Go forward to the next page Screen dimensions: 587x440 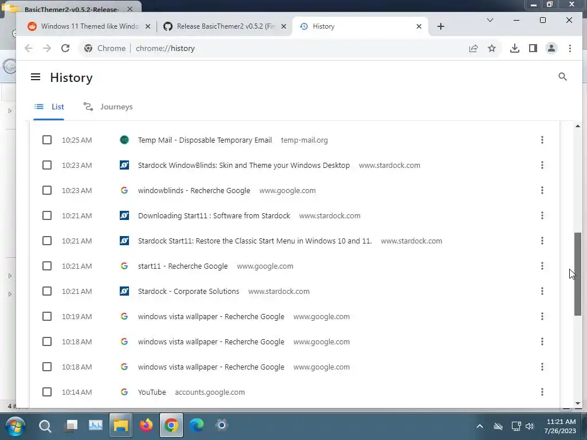click(47, 48)
